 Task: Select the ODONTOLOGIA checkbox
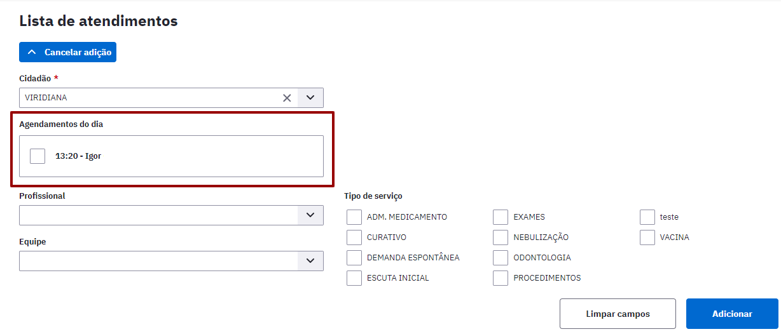tap(501, 258)
